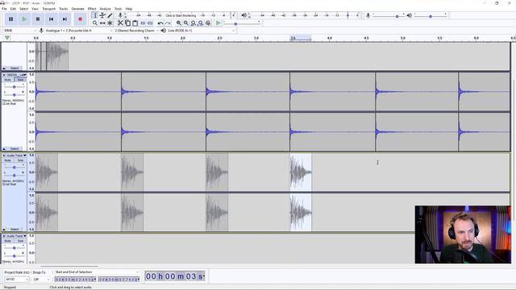Undo last action with the Undo arrow
The height and width of the screenshot is (290, 516).
click(x=160, y=23)
